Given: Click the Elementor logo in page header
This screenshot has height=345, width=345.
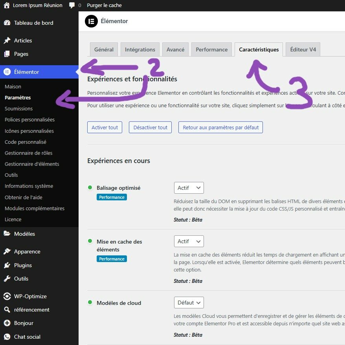Looking at the screenshot, I should (x=91, y=21).
